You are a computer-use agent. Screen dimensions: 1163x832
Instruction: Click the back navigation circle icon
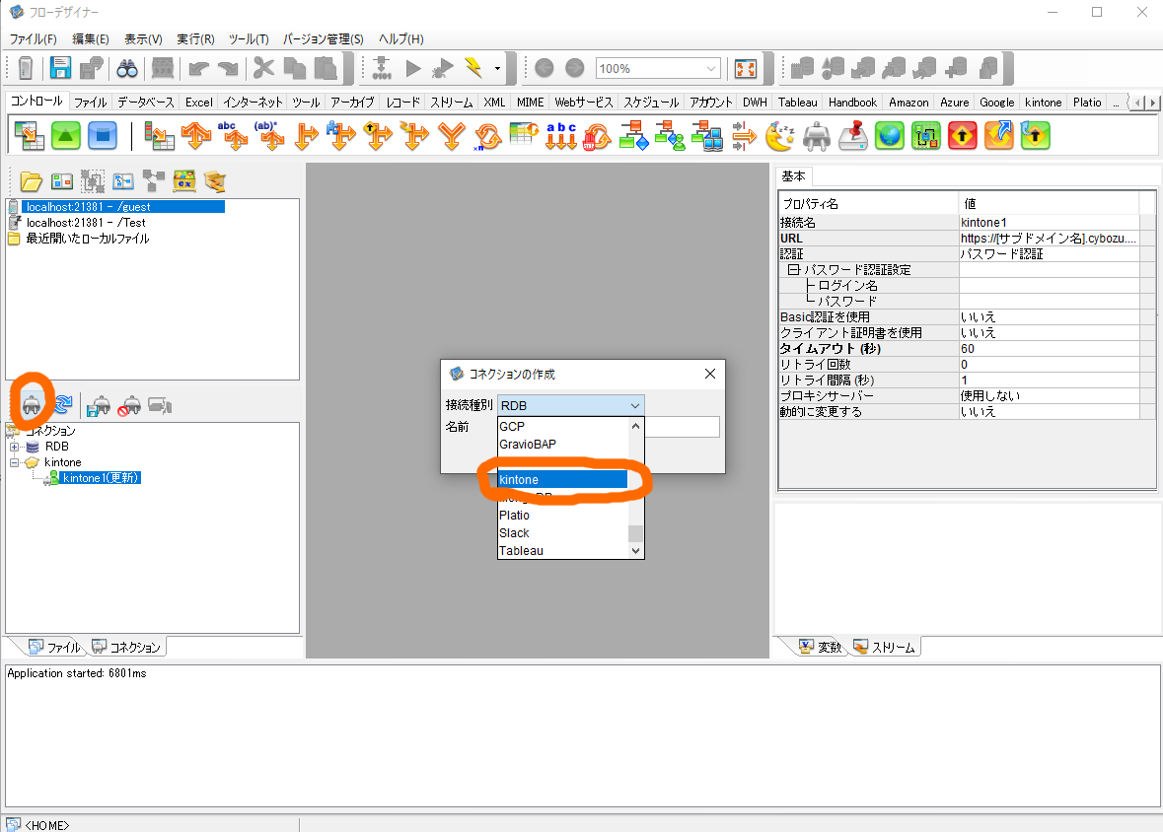[545, 68]
